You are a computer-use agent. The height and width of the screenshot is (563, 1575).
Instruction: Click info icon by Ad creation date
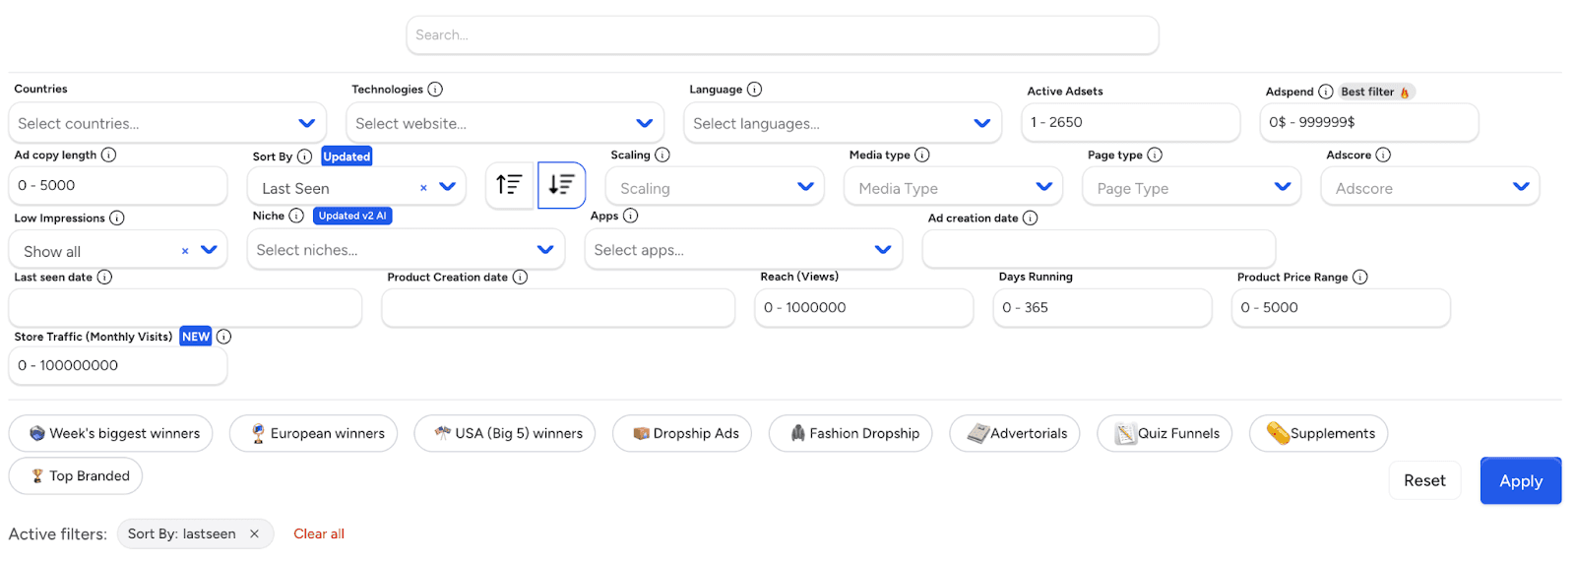1030,219
